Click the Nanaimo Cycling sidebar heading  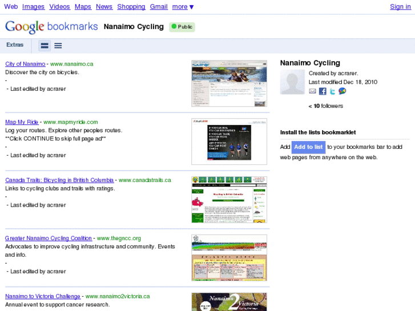pos(310,63)
